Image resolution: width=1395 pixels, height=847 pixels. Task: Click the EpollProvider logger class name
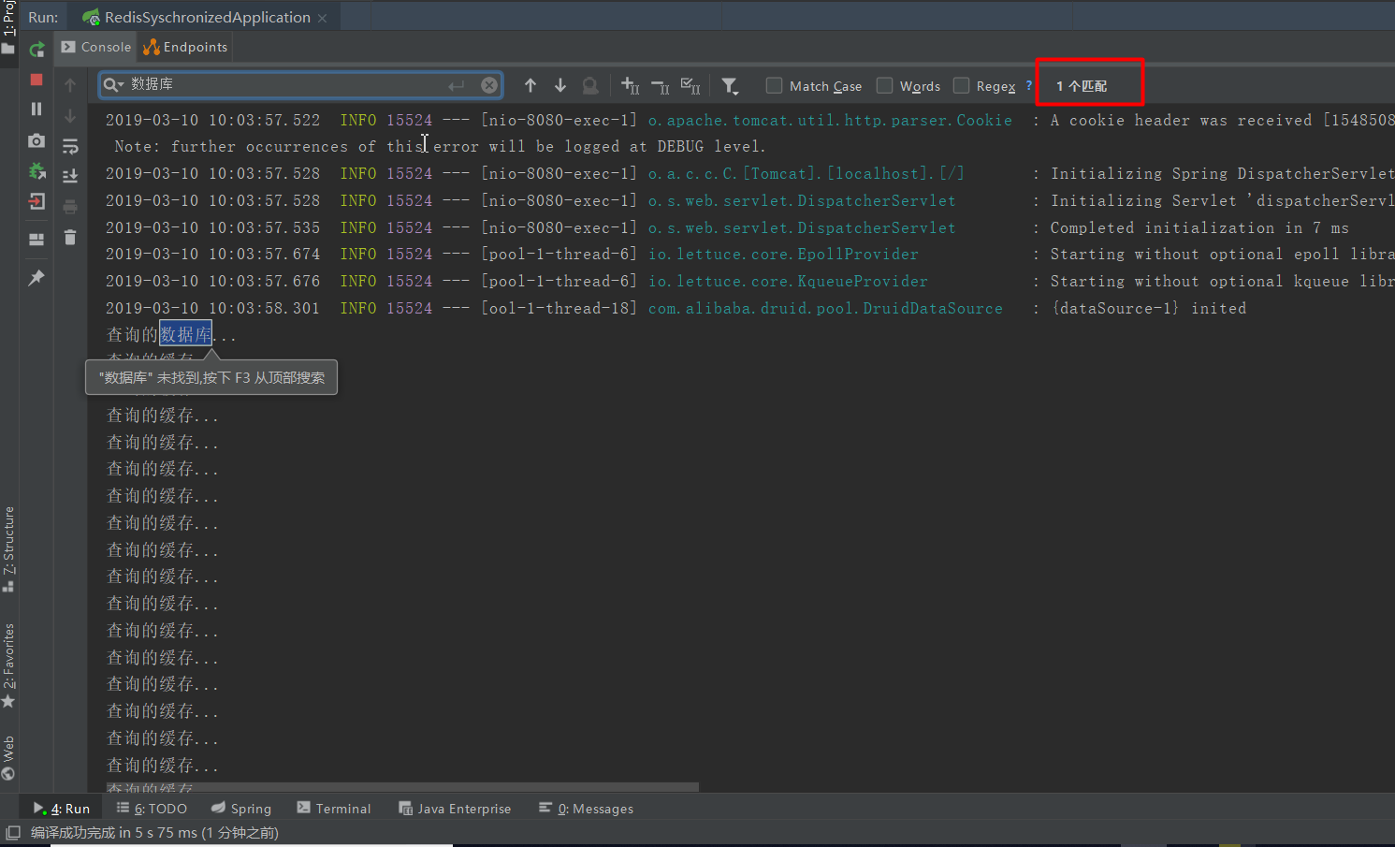click(783, 254)
